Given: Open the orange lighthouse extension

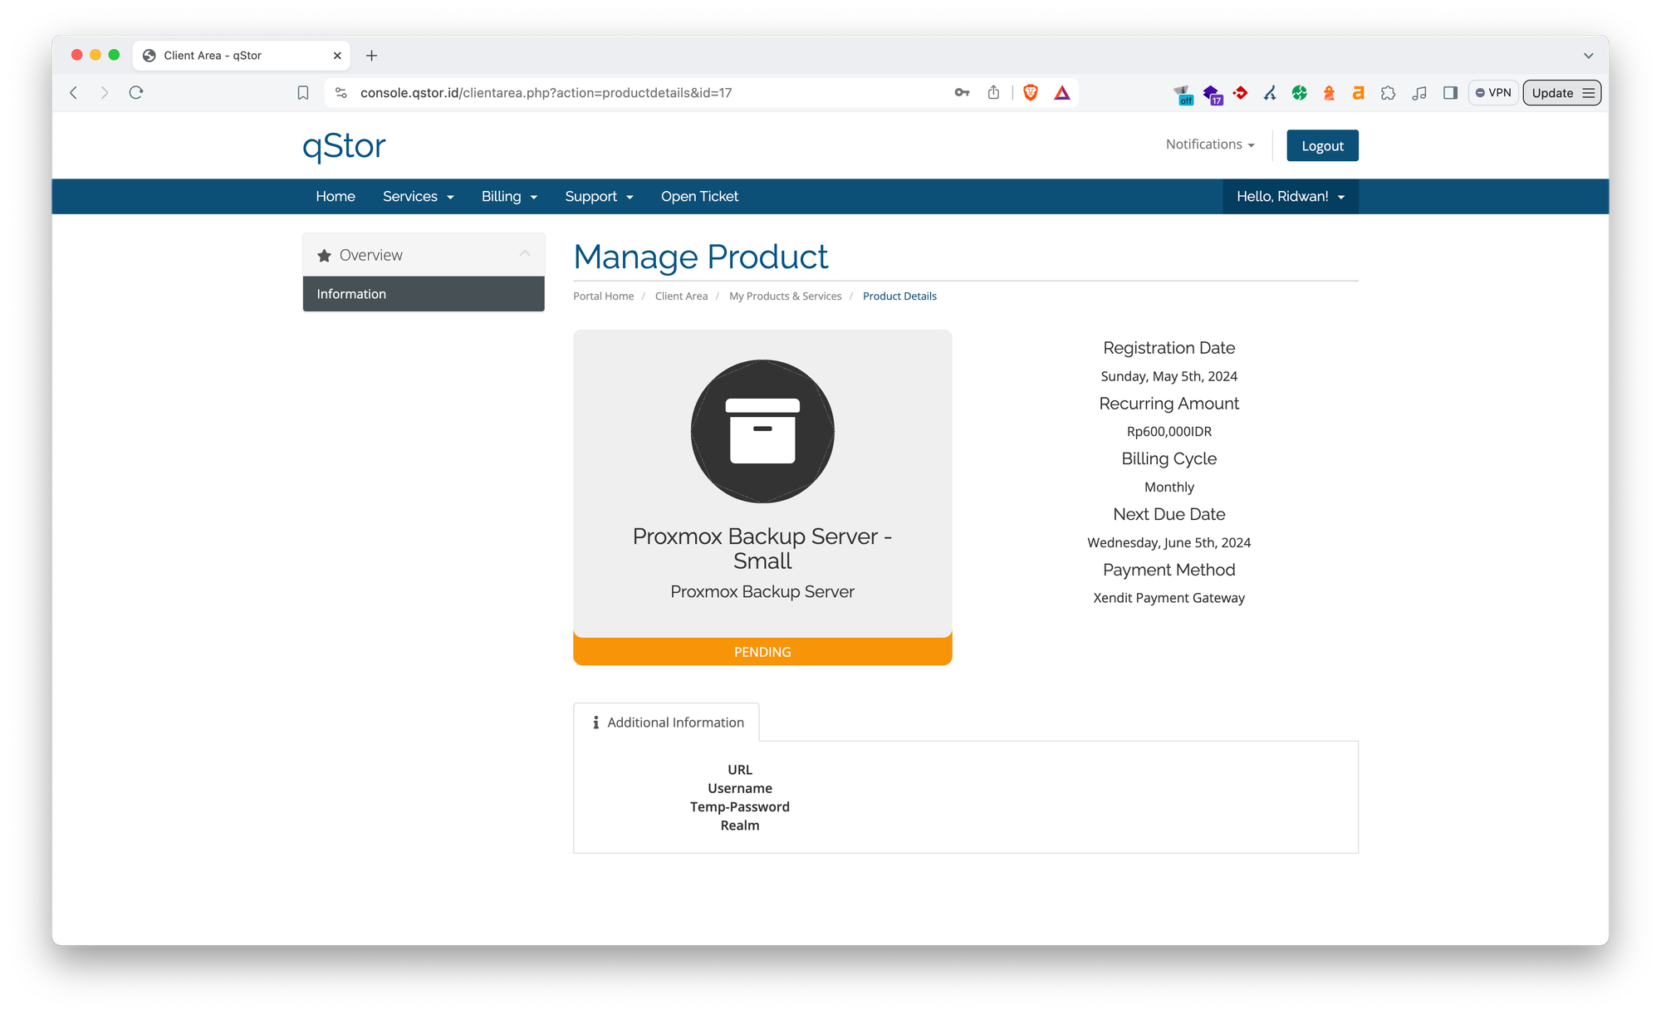Looking at the screenshot, I should click(1329, 93).
